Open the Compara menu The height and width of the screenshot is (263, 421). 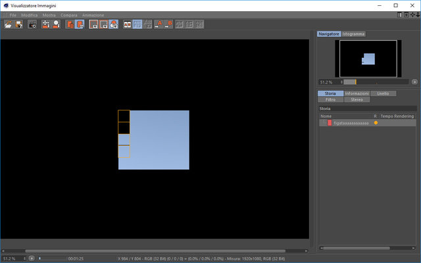(69, 15)
